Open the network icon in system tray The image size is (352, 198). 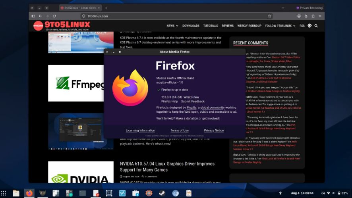click(329, 193)
